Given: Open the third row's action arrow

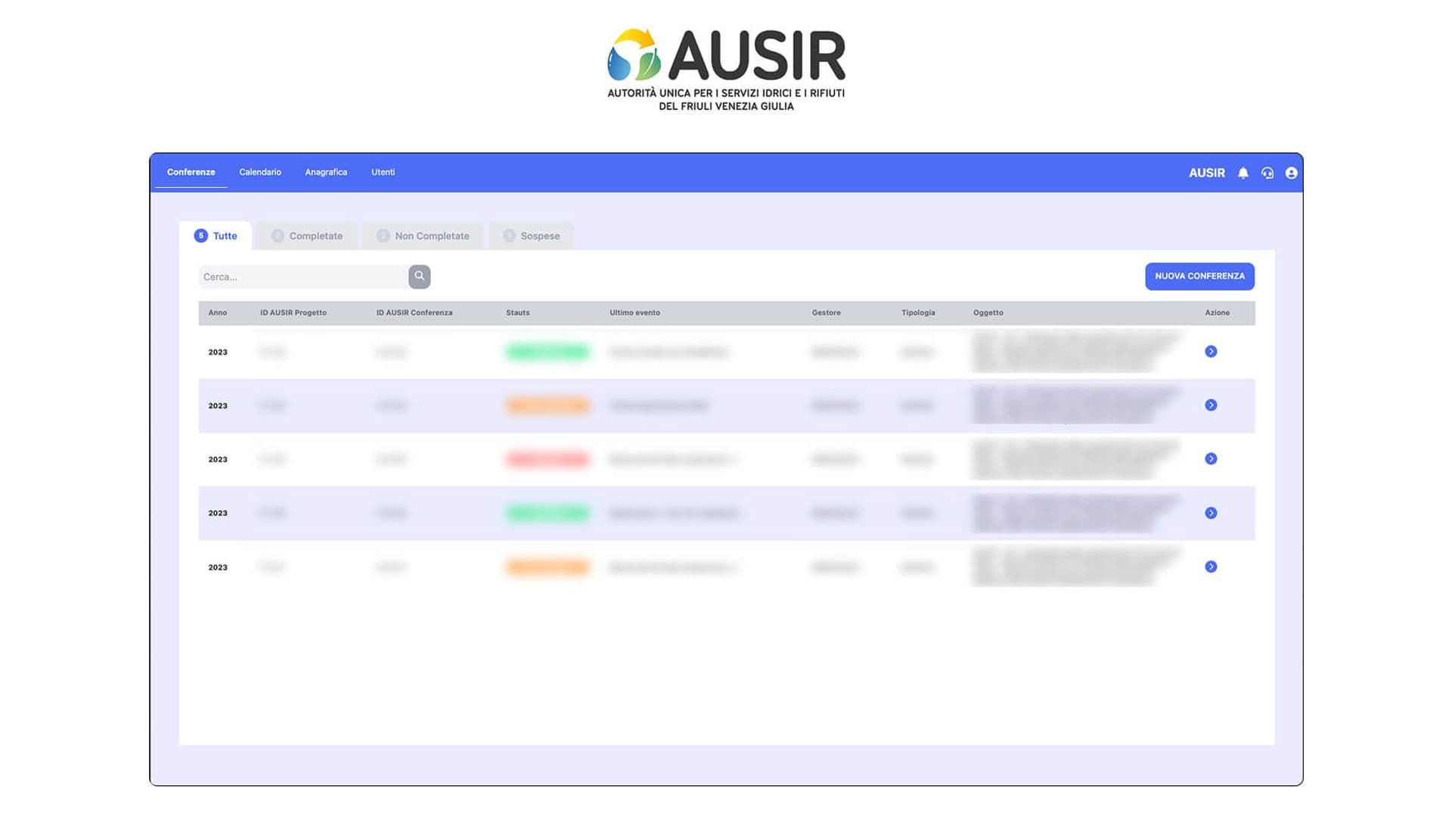Looking at the screenshot, I should pyautogui.click(x=1211, y=459).
